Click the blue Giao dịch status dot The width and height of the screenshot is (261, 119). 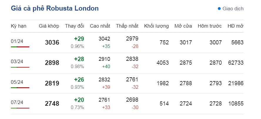[219, 9]
